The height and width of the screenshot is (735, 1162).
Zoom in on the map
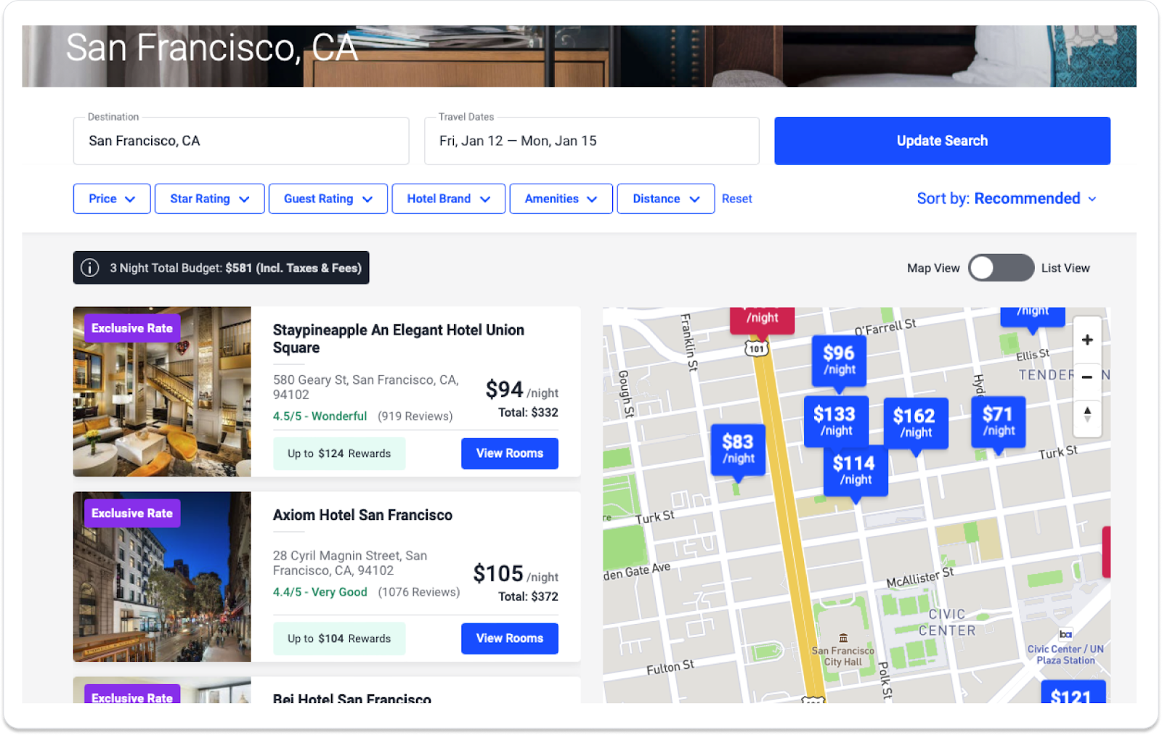coord(1086,340)
